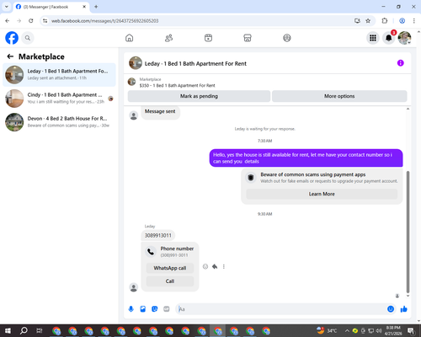Click the phone handset icon in contact card

(x=151, y=252)
